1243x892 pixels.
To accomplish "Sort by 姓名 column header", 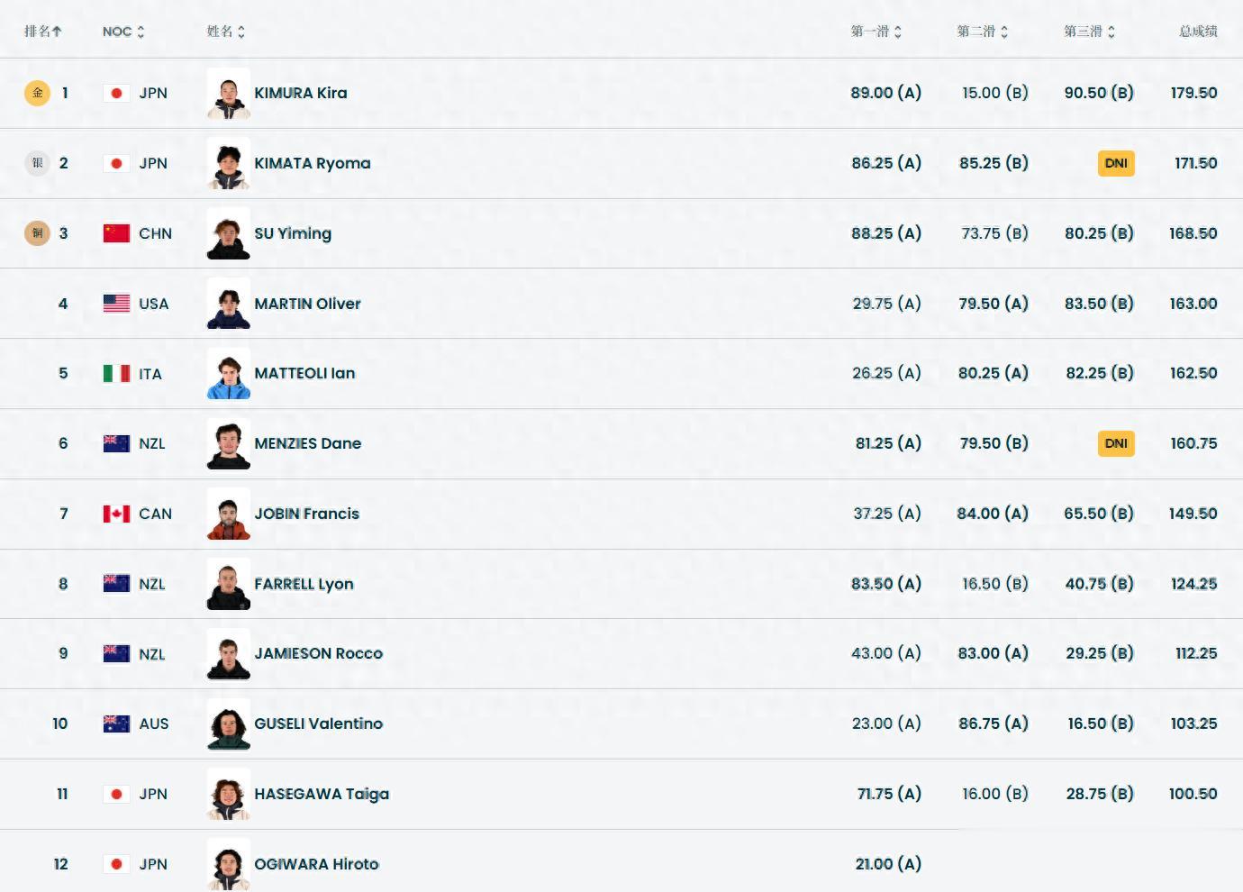I will pos(225,32).
